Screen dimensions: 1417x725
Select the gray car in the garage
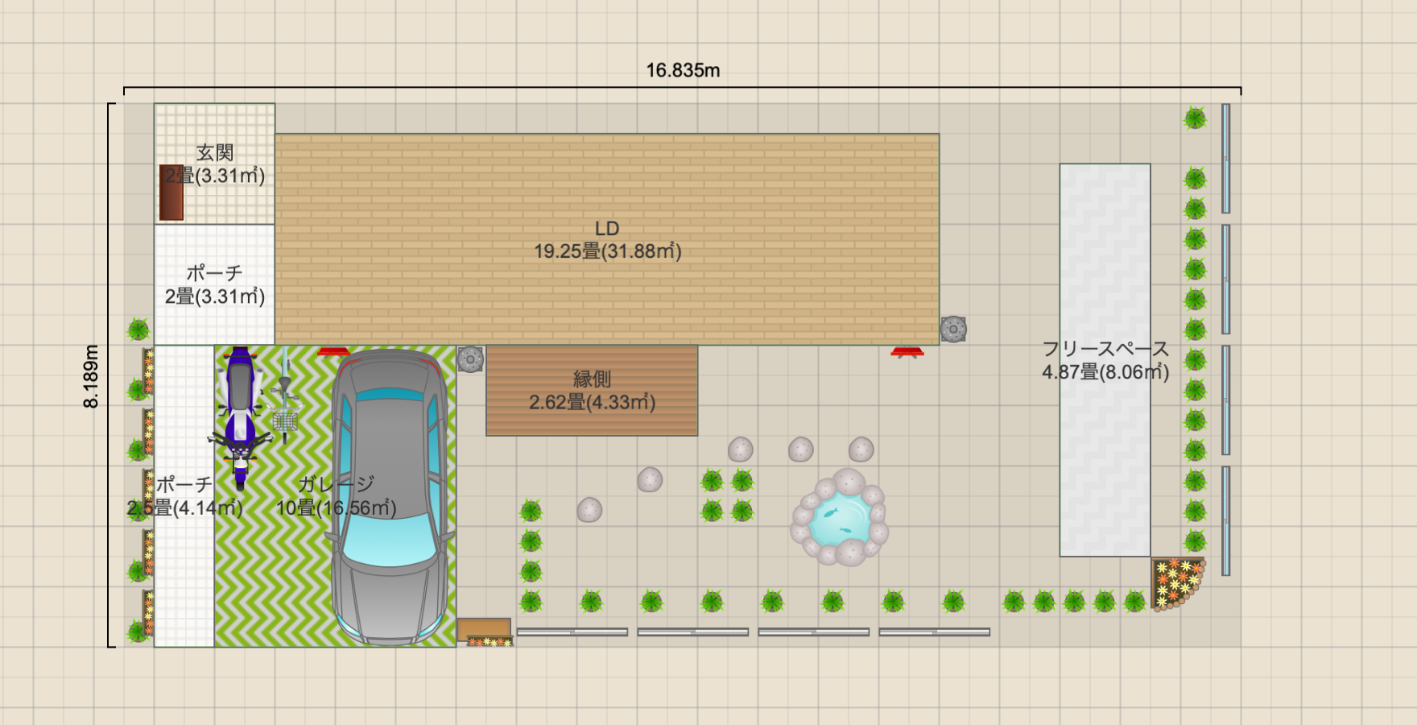coord(390,497)
